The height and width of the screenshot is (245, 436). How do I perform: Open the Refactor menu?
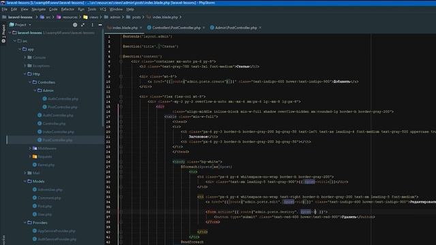click(67, 9)
